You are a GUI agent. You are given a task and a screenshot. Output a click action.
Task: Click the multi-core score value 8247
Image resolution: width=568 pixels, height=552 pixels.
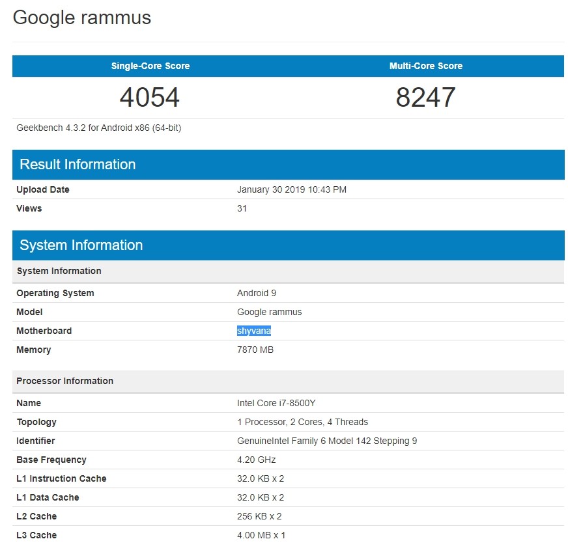pyautogui.click(x=425, y=98)
